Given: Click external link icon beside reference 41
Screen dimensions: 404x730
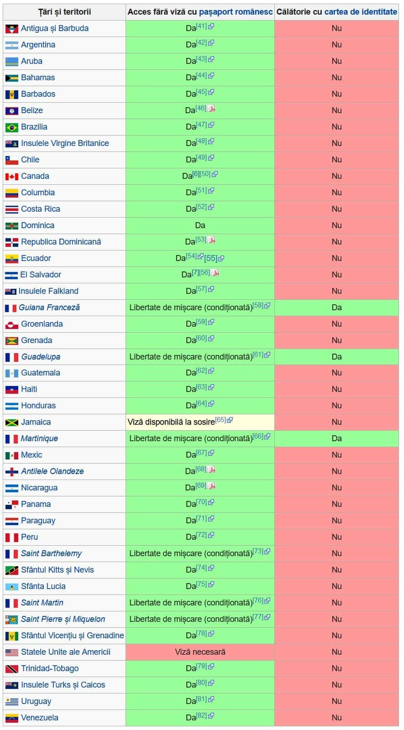Looking at the screenshot, I should pos(211,26).
